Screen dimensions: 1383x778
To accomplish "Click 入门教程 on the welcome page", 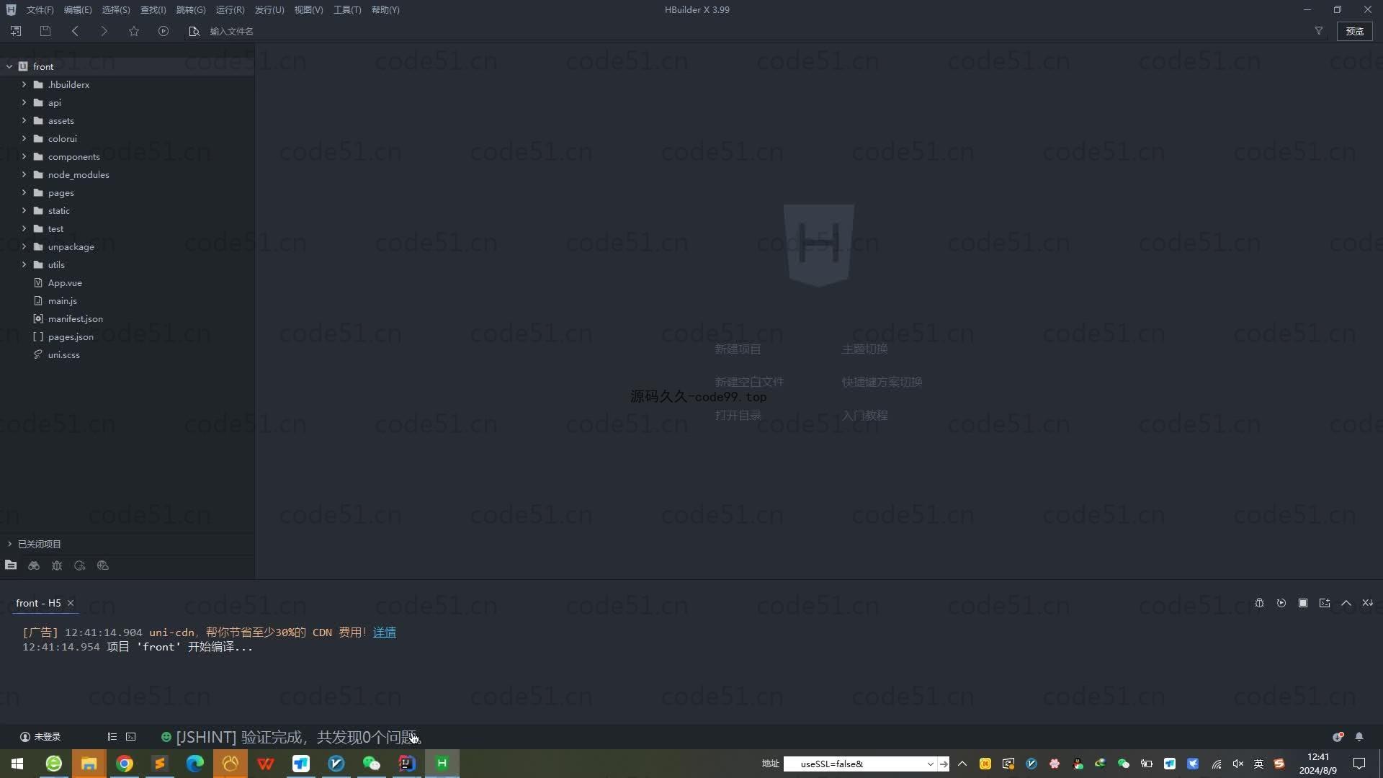I will click(x=864, y=416).
